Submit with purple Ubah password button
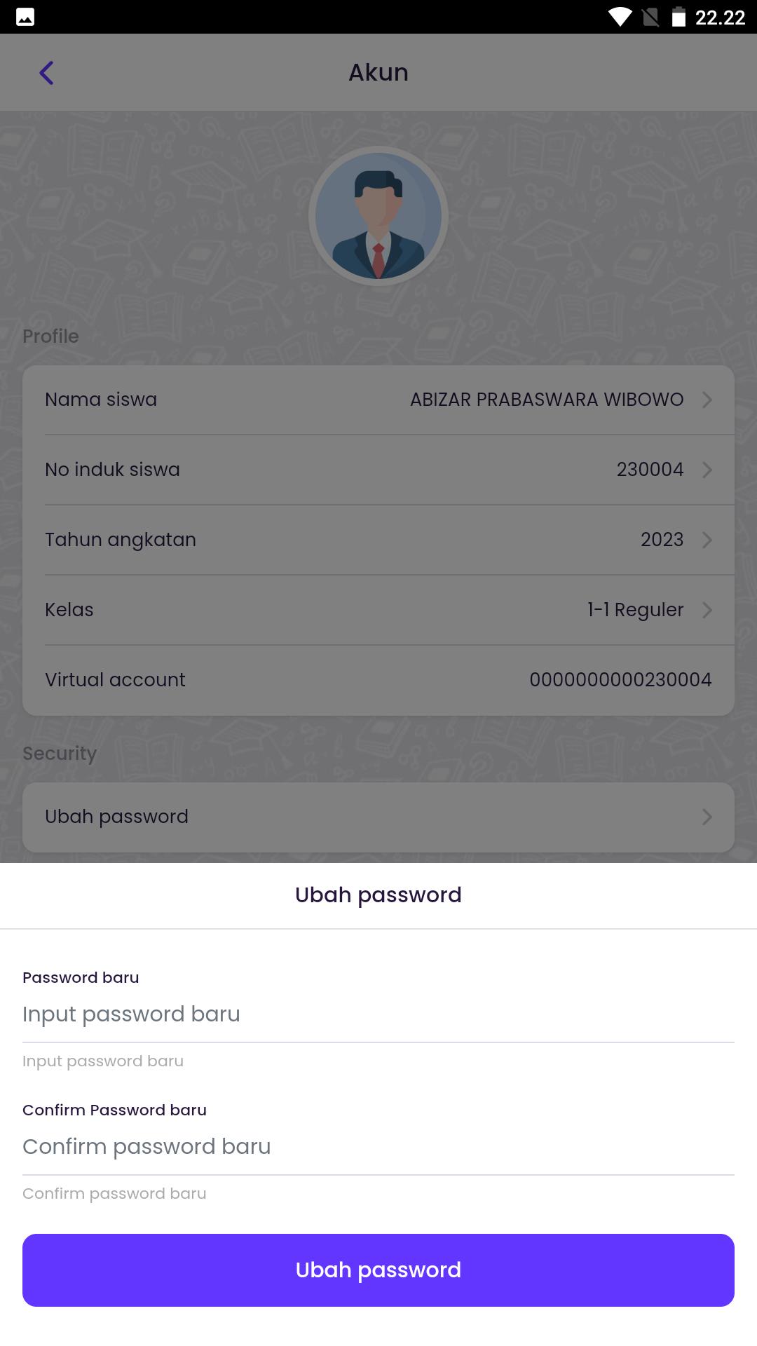The image size is (757, 1346). click(x=378, y=1270)
